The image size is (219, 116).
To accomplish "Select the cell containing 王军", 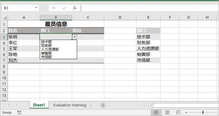I will [x=24, y=48].
